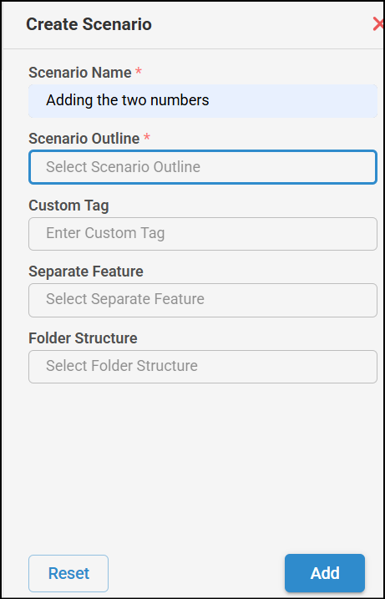Open the Select Scenario Outline dropdown

point(203,167)
